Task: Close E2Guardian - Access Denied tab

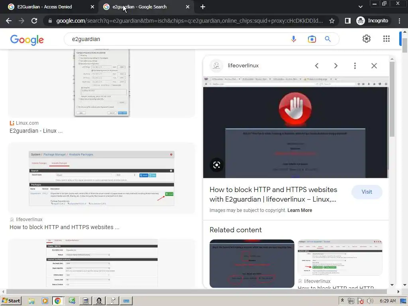Action: coord(92,7)
